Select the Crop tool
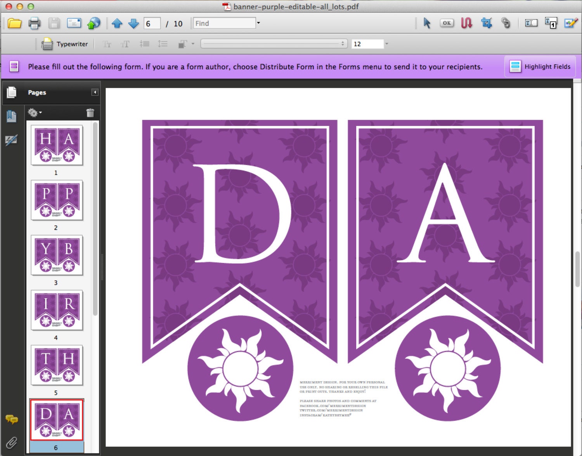This screenshot has width=582, height=456. click(x=486, y=23)
